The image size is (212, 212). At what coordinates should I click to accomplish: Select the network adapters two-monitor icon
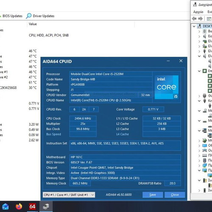tap(204, 165)
